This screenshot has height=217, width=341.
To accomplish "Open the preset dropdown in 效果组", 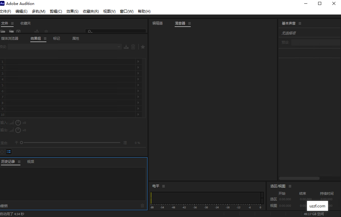I will tap(119, 46).
